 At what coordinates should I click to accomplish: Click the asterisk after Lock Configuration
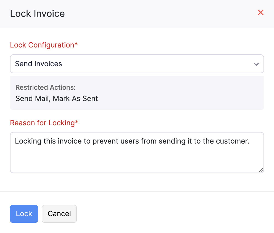pyautogui.click(x=76, y=44)
